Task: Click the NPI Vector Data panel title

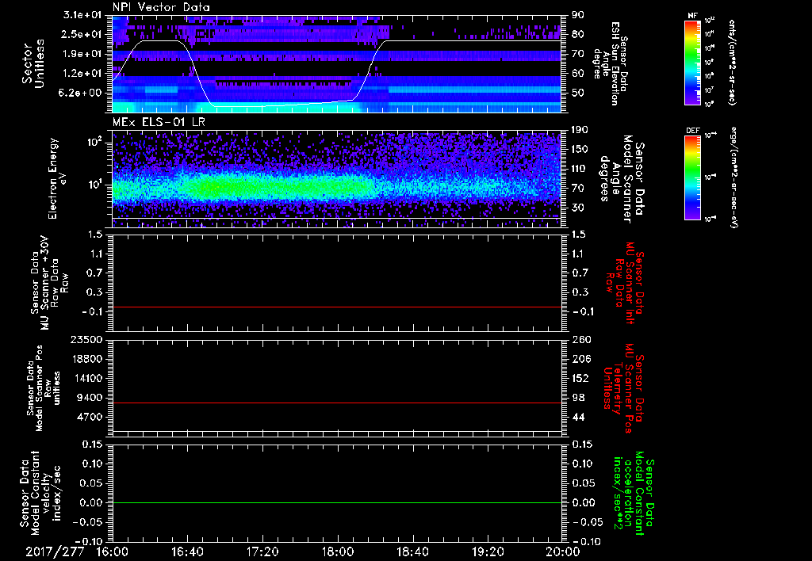Action: coord(162,7)
